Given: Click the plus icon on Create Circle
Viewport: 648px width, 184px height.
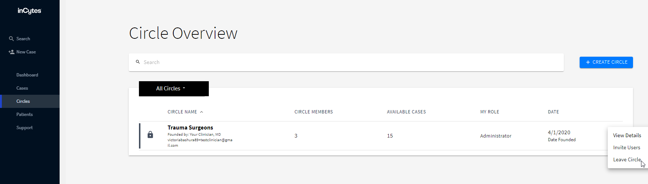Looking at the screenshot, I should tap(588, 63).
